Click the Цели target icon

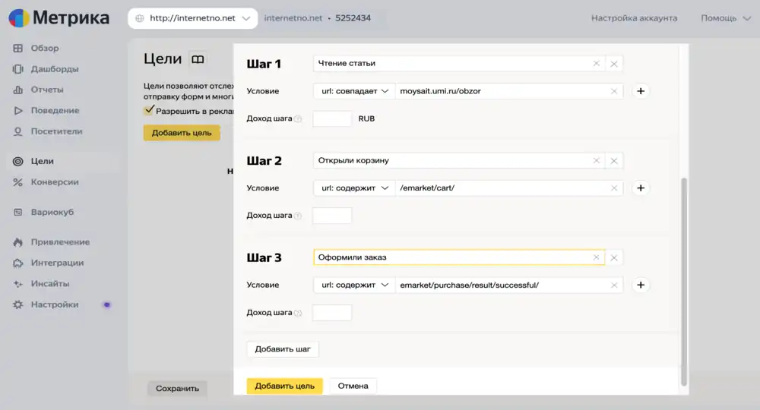pyautogui.click(x=18, y=161)
